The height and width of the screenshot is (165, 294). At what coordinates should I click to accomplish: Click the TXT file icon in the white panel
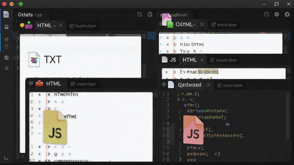pyautogui.click(x=34, y=60)
